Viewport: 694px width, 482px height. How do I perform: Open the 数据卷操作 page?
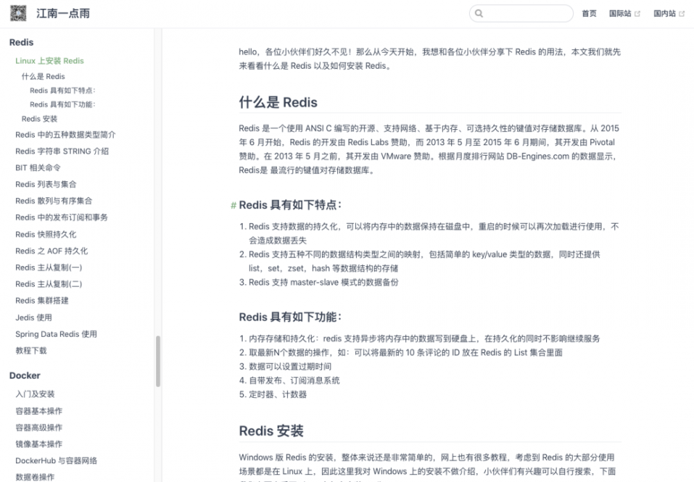pyautogui.click(x=35, y=476)
